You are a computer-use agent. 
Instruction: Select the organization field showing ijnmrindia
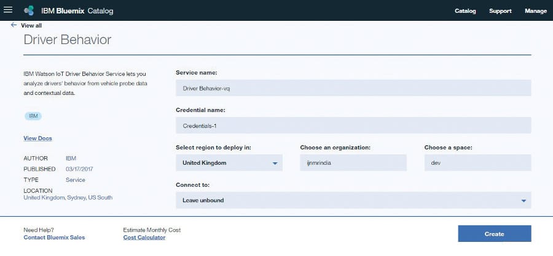coord(353,163)
